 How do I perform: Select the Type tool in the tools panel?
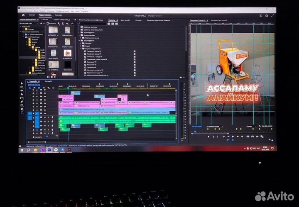pos(22,112)
